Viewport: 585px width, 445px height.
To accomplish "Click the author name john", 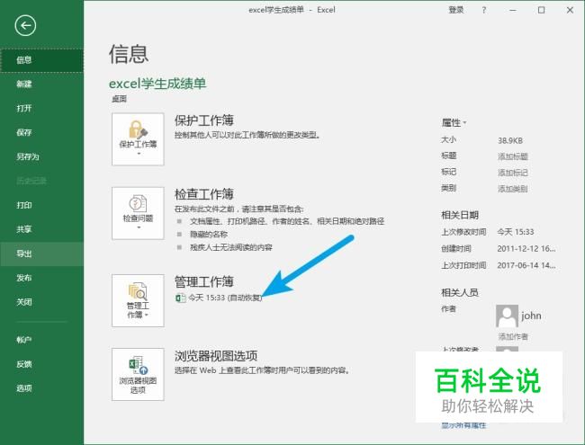I will pos(531,316).
